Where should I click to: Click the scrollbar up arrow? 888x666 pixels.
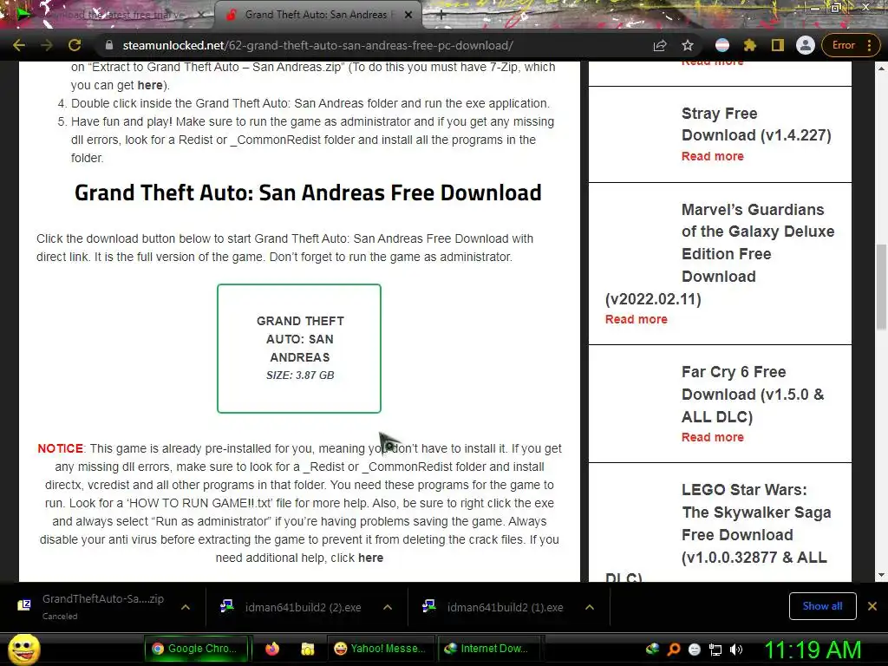click(881, 69)
